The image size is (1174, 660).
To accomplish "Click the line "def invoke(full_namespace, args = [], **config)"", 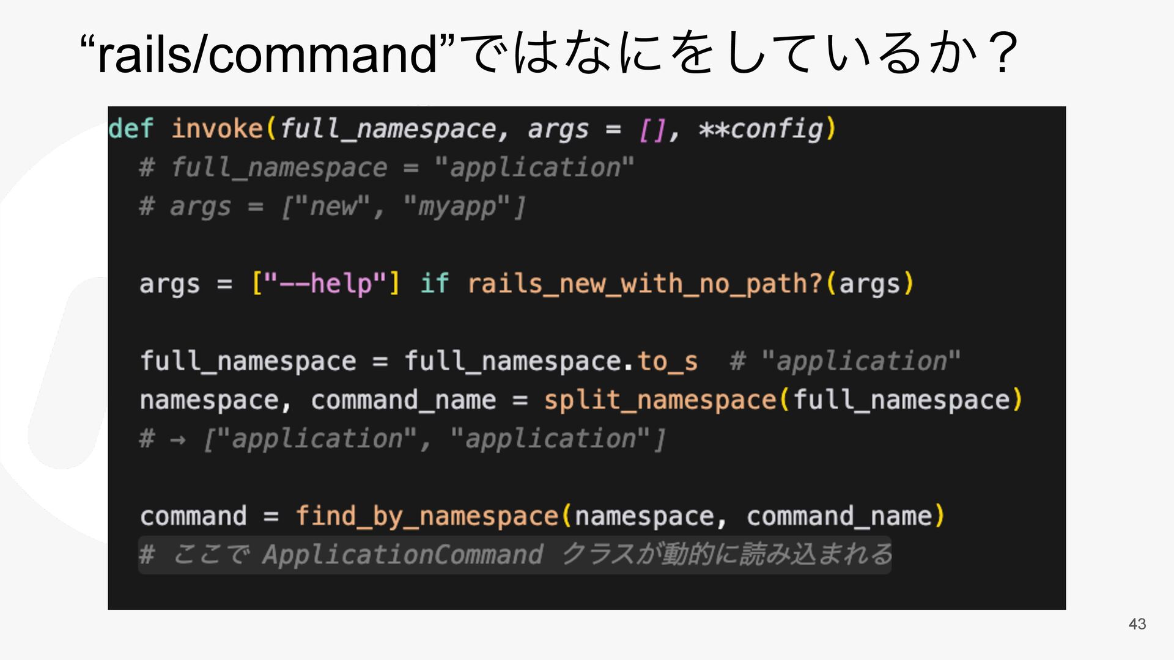I will point(473,130).
